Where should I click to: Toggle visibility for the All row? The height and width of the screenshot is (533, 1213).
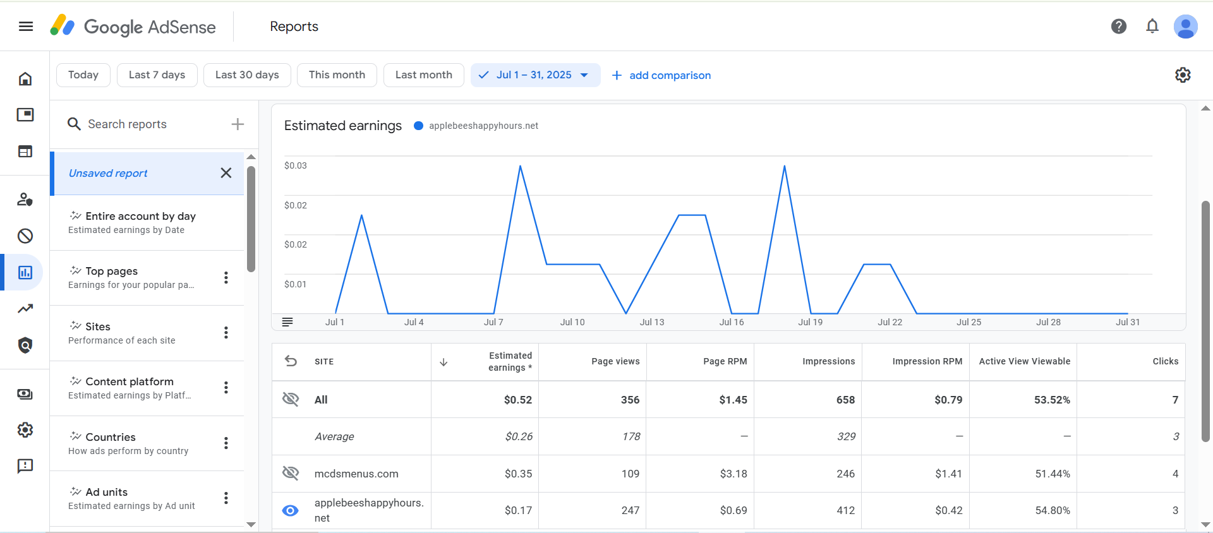(x=291, y=399)
